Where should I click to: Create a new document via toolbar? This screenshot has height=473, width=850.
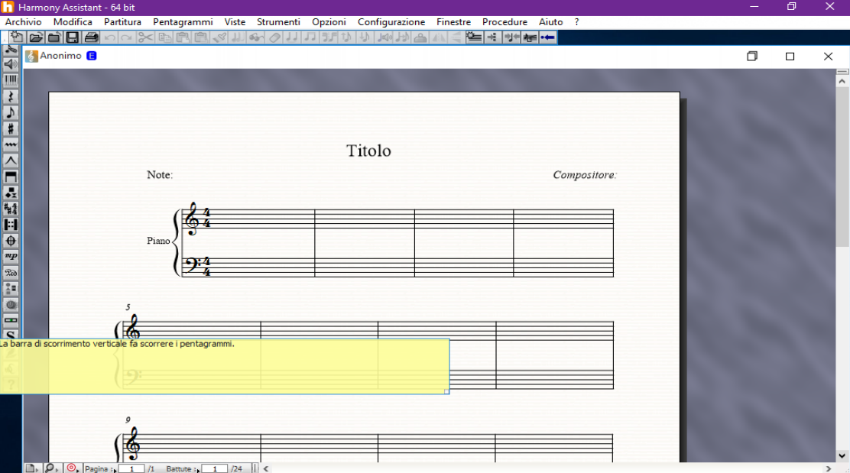17,37
